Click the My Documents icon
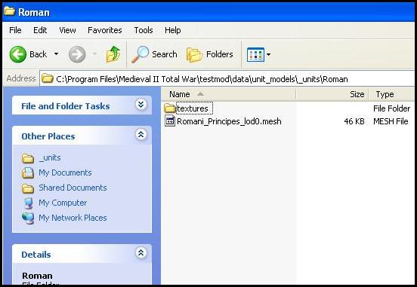 point(28,173)
